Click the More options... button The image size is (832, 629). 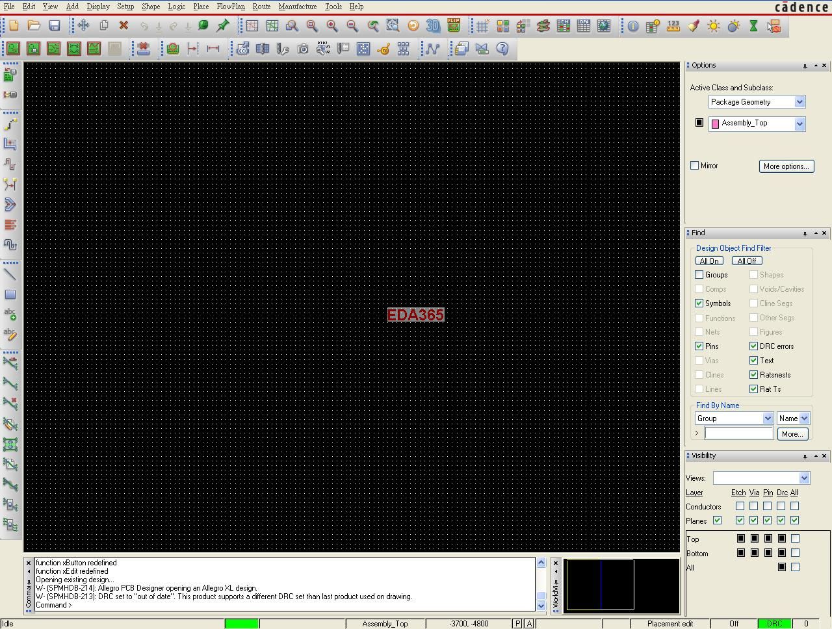(x=786, y=166)
